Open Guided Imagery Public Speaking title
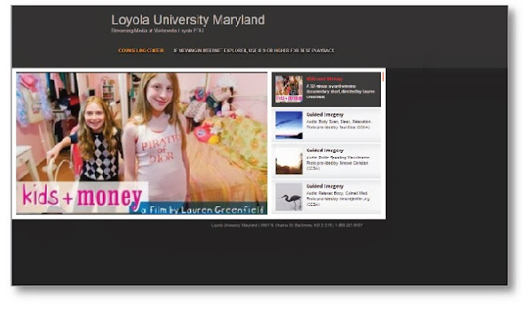Viewport: 523px width, 309px height. [325, 150]
